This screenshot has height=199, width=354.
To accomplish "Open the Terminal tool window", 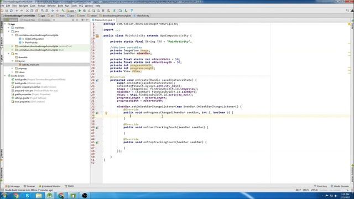I will point(29,186).
